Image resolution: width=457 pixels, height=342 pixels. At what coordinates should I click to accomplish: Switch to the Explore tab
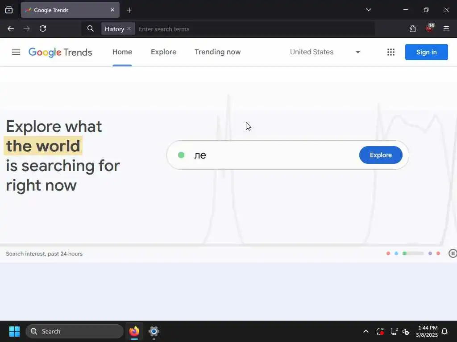163,52
